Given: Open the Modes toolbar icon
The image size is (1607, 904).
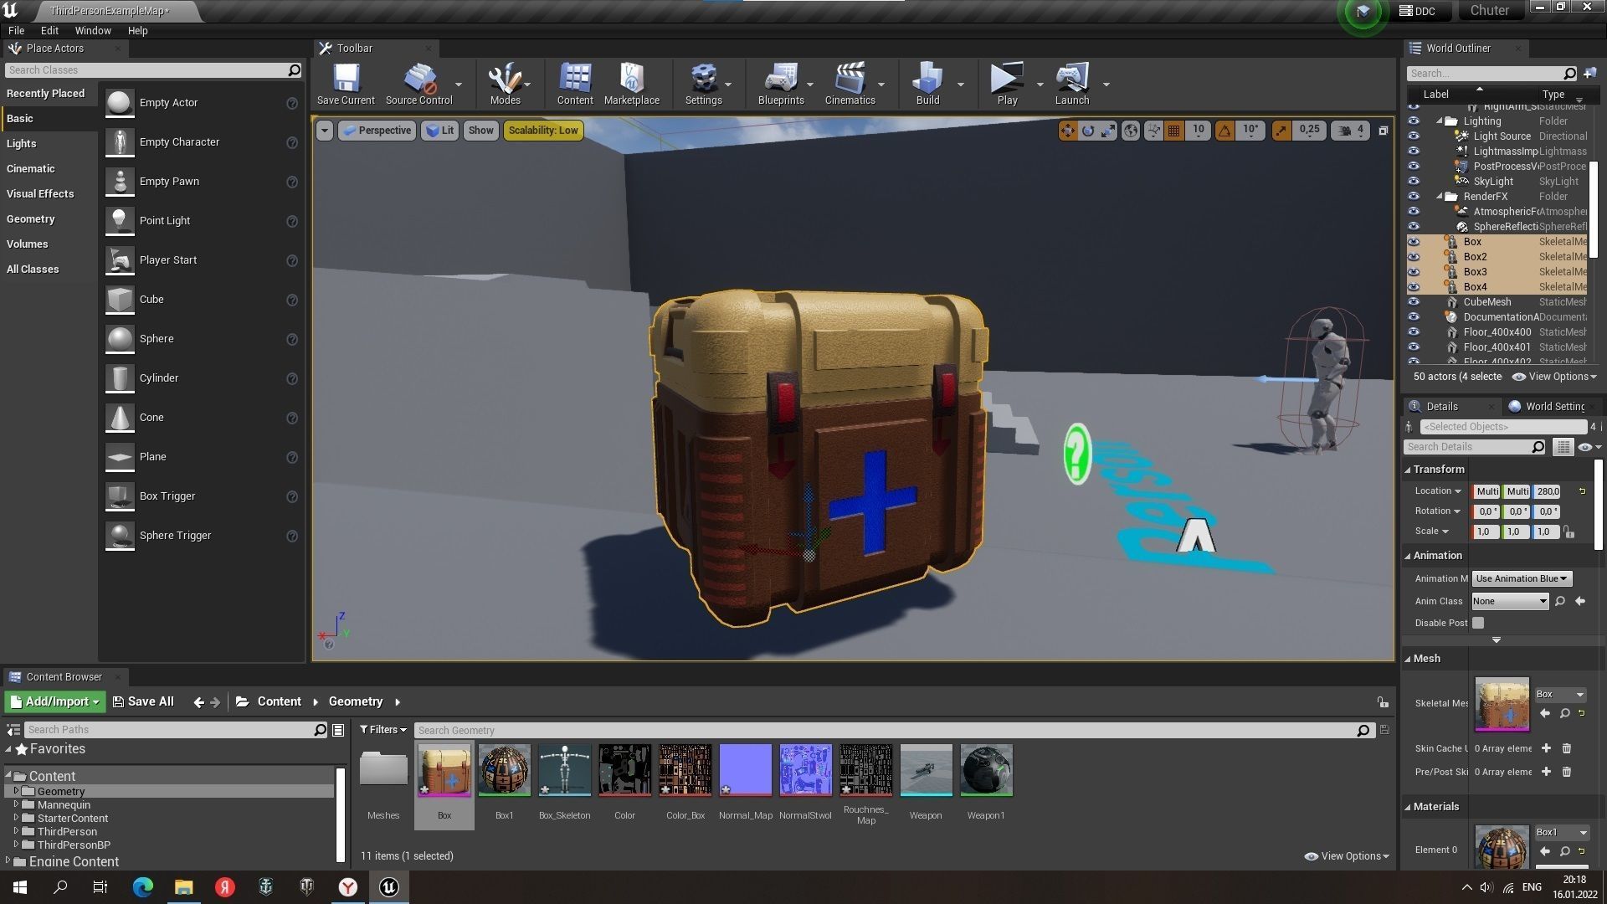Looking at the screenshot, I should coord(505,79).
